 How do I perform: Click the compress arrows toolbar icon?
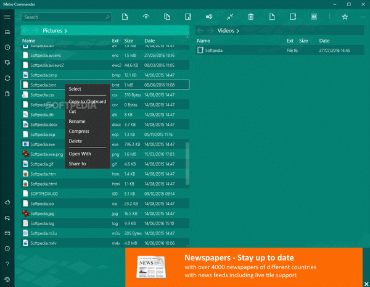(230, 17)
